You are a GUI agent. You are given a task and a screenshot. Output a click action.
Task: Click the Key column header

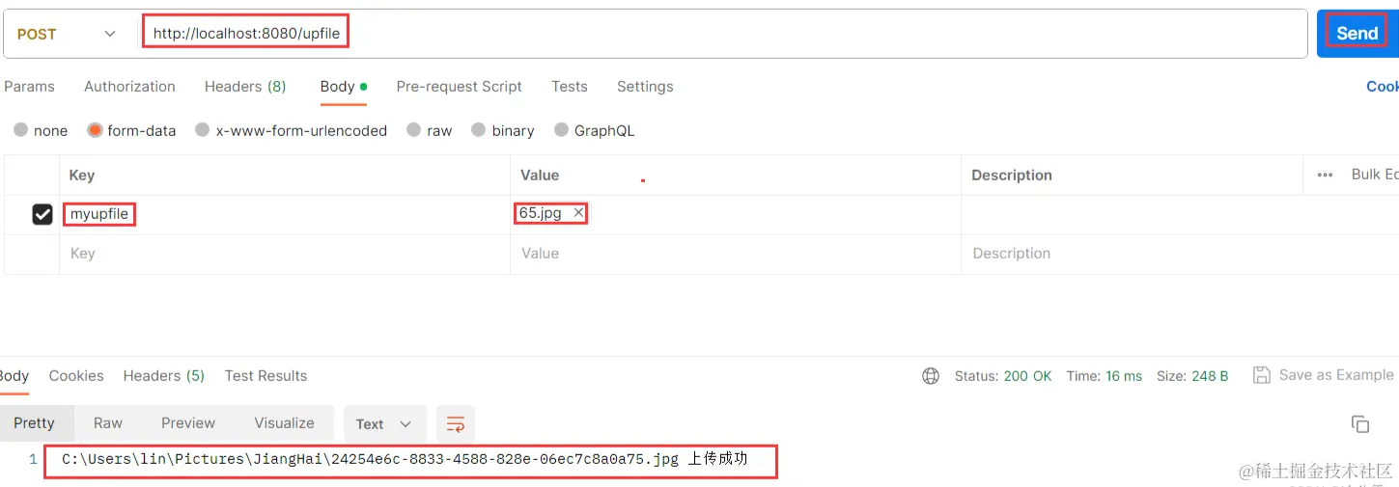[x=82, y=176]
